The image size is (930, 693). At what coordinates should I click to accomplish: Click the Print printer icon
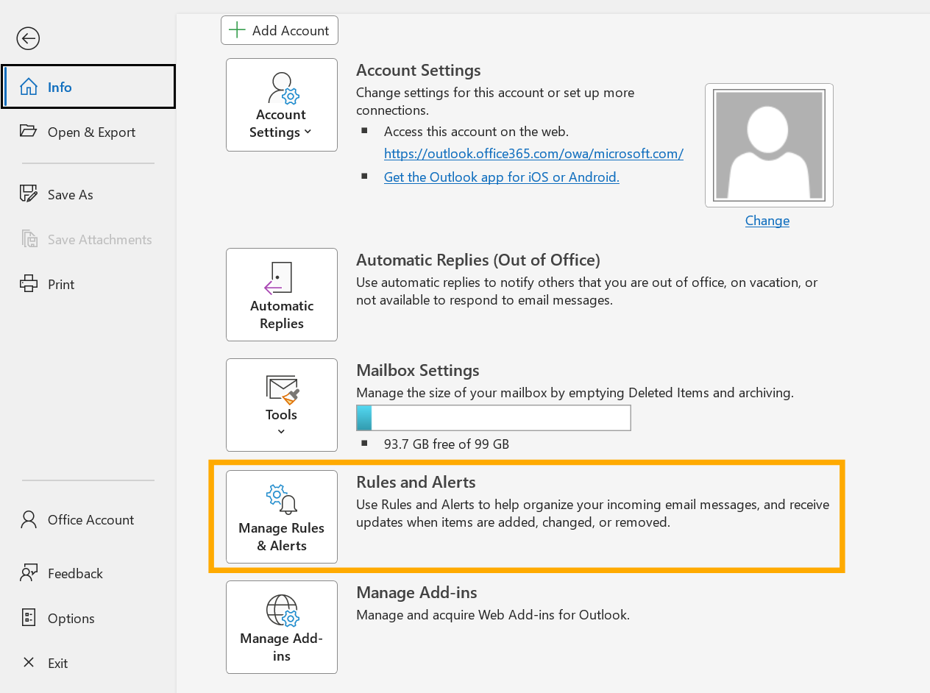[x=29, y=284]
